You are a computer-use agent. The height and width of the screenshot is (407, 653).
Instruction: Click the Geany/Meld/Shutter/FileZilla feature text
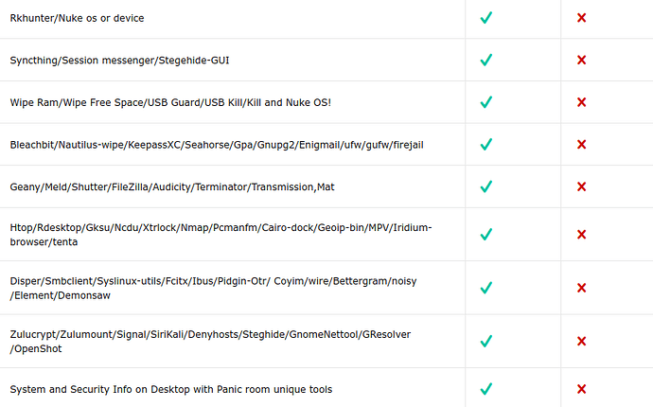coord(172,187)
